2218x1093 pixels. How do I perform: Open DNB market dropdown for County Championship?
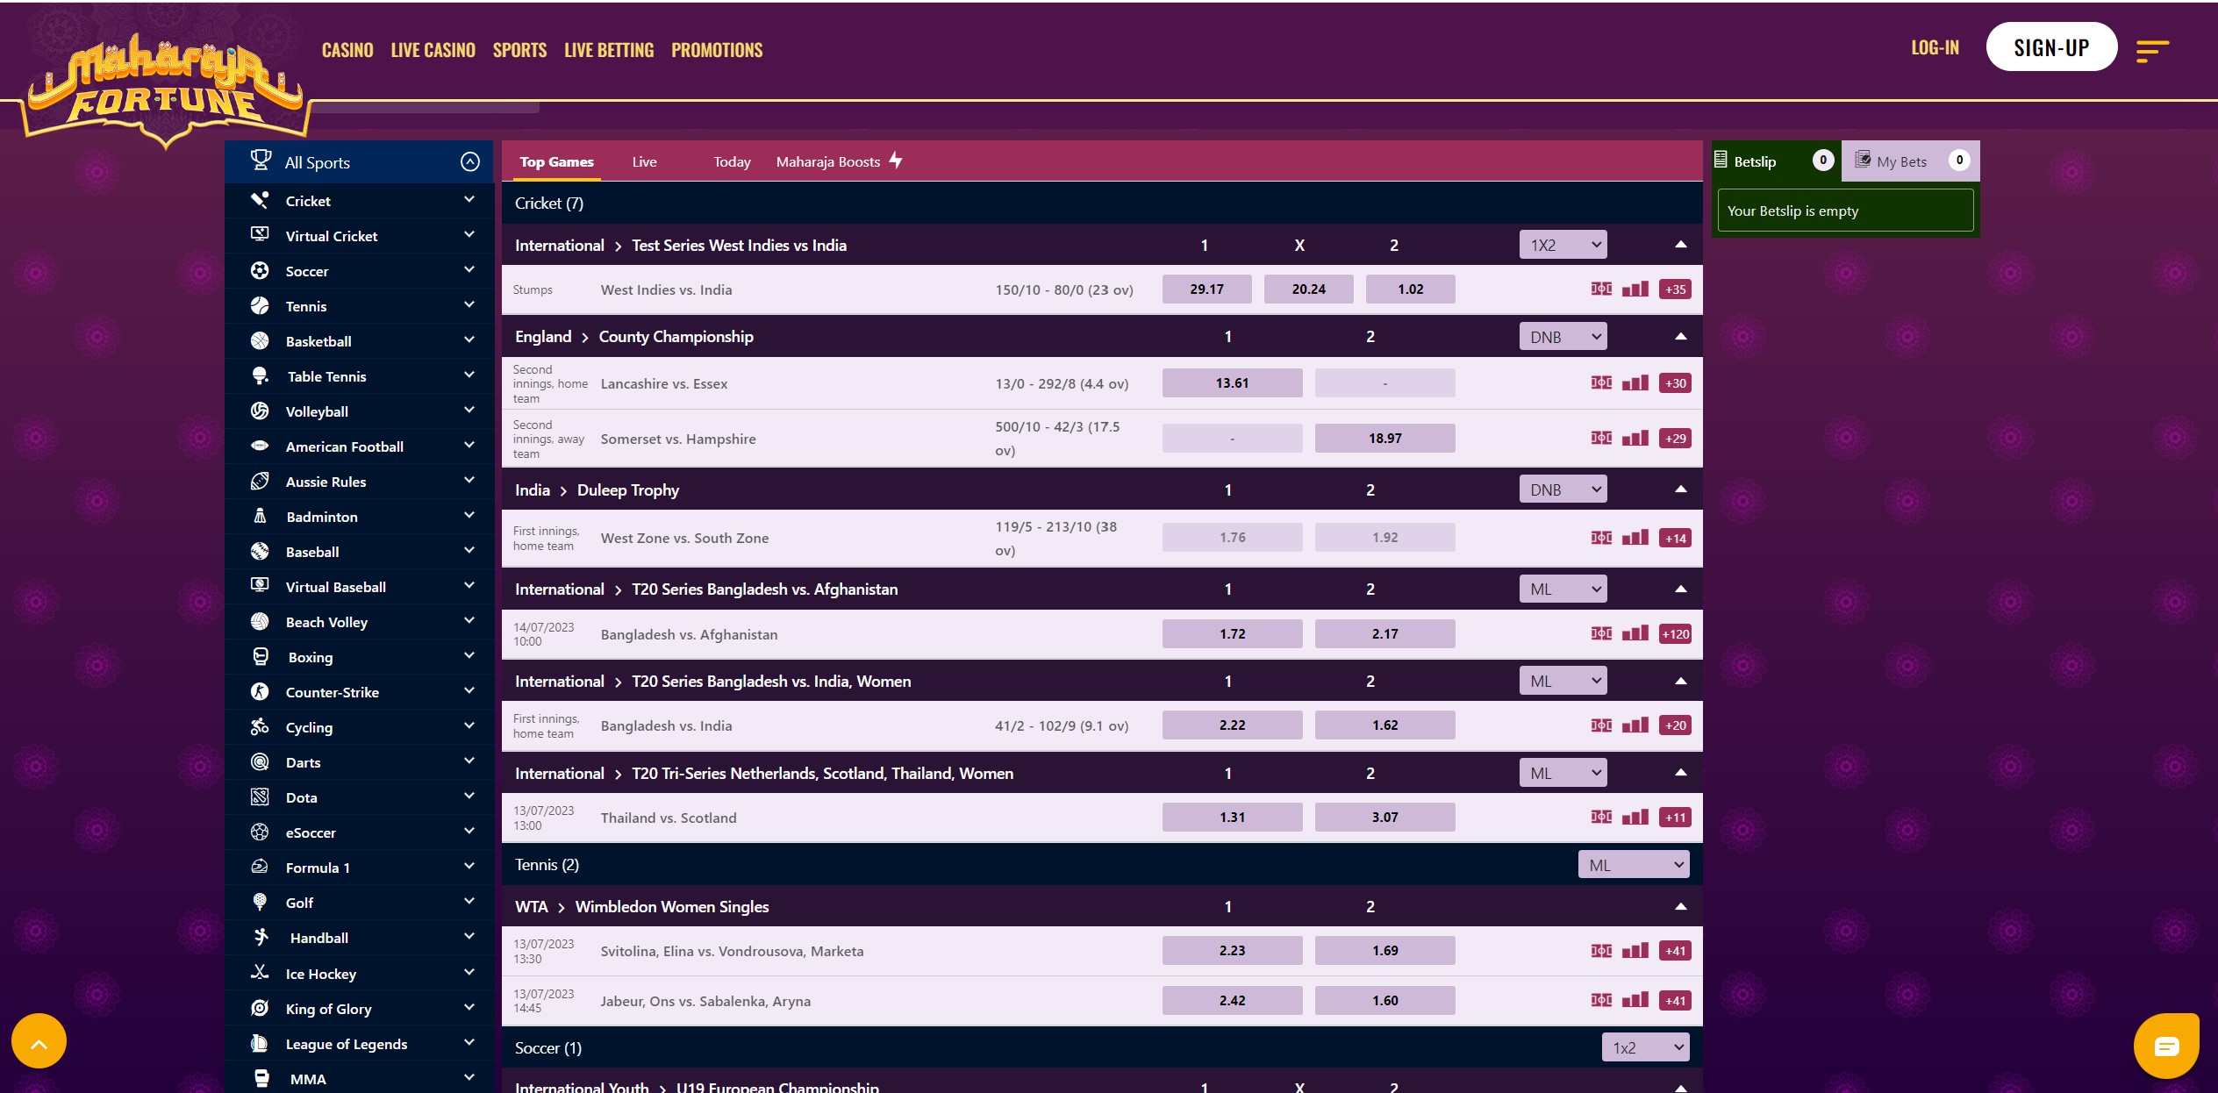pos(1563,336)
